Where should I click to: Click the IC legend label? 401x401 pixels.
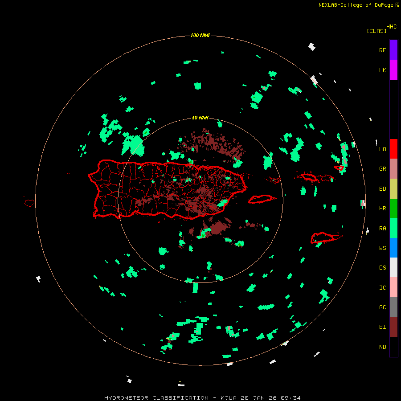382,288
